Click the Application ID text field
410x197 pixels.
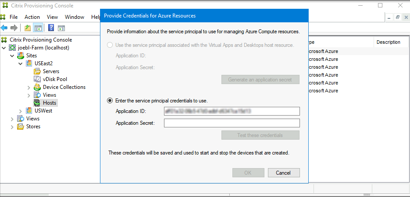tap(232, 111)
